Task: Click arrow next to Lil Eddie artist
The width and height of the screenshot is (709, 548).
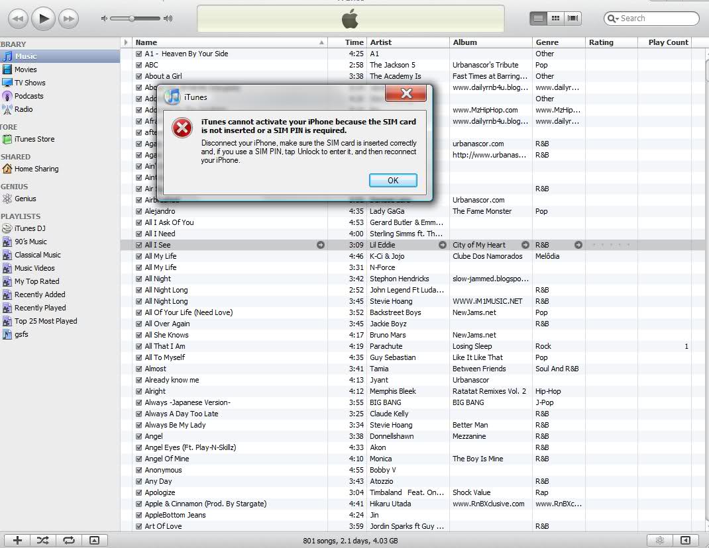Action: [443, 245]
